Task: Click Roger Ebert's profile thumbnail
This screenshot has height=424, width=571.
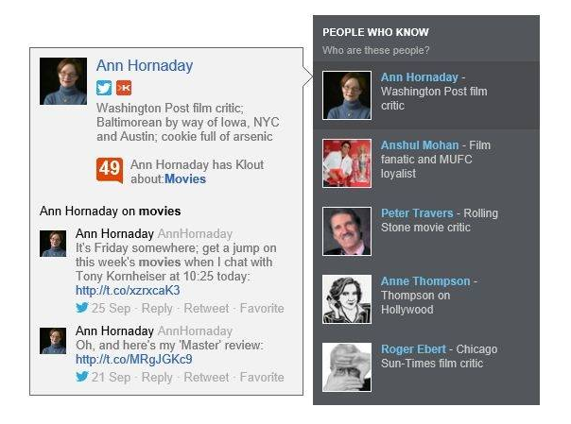Action: tap(347, 367)
